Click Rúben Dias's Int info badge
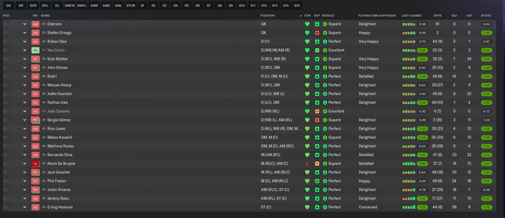The width and height of the screenshot is (505, 218). point(36,41)
